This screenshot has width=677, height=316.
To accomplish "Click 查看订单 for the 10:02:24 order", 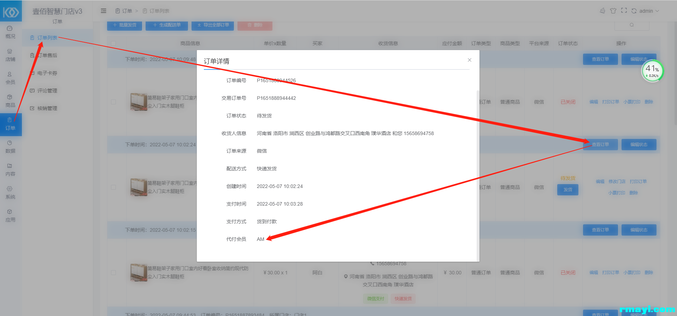I will [x=600, y=145].
